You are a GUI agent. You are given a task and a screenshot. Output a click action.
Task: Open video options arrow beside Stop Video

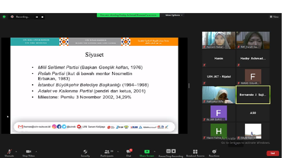pyautogui.click(x=36, y=151)
